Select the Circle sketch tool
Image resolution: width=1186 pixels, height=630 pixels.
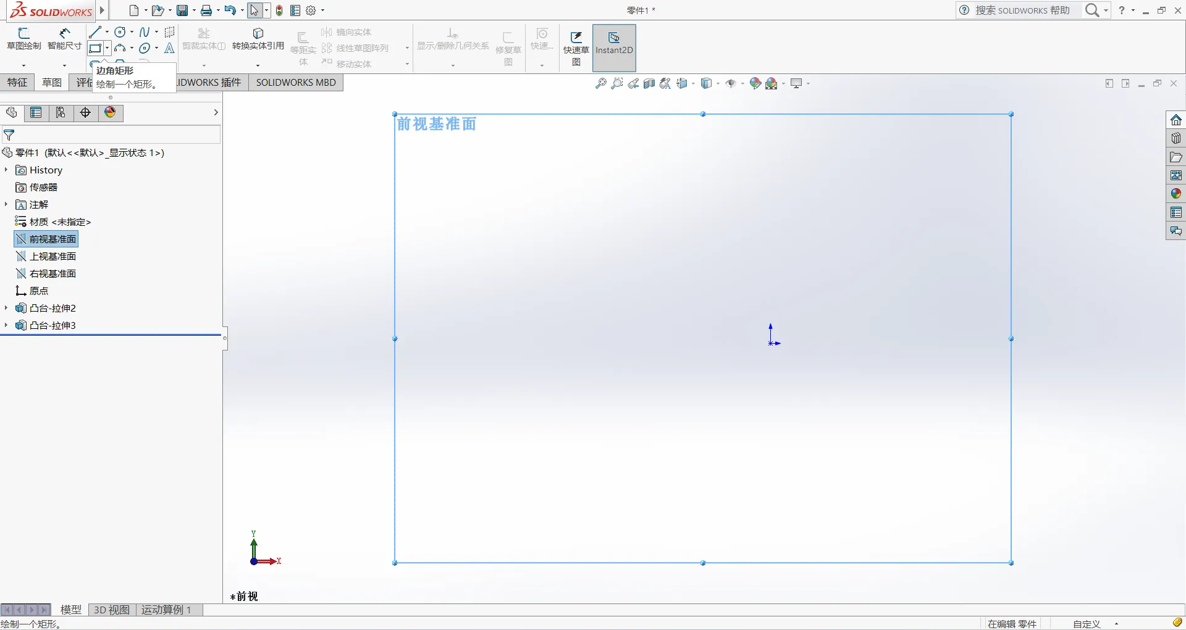[x=120, y=32]
